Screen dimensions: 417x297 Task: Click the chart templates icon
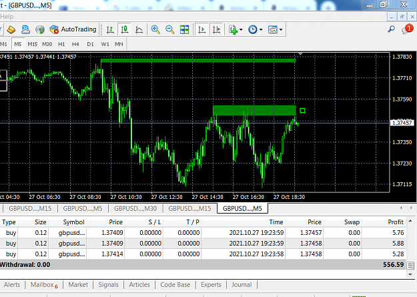point(273,29)
